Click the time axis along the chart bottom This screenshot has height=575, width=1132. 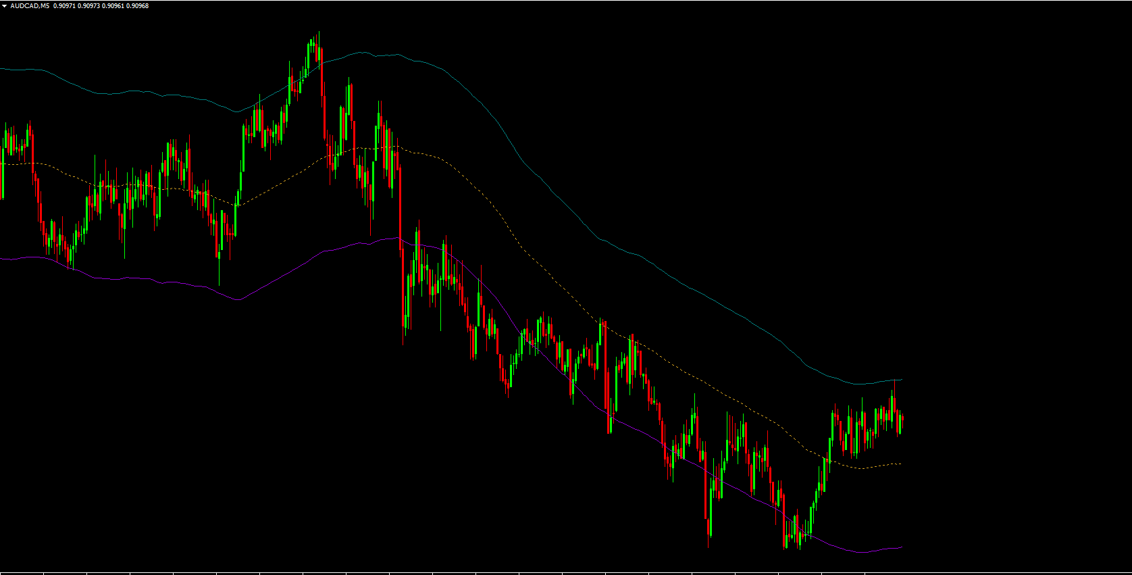click(x=540, y=573)
